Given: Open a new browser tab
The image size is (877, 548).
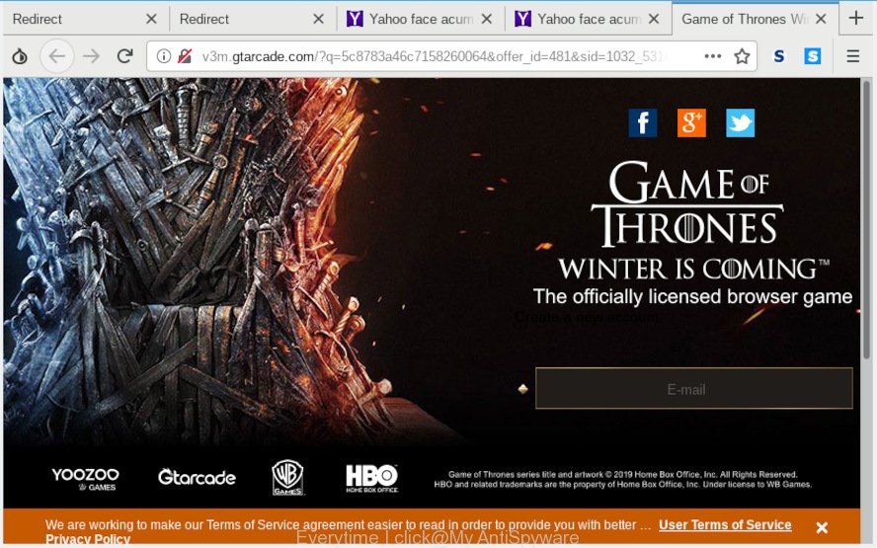Looking at the screenshot, I should pos(855,19).
